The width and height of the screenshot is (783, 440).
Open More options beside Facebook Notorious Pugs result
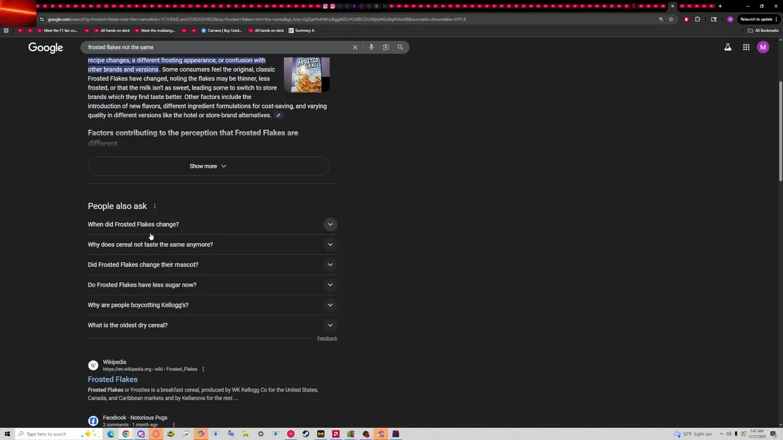(174, 425)
